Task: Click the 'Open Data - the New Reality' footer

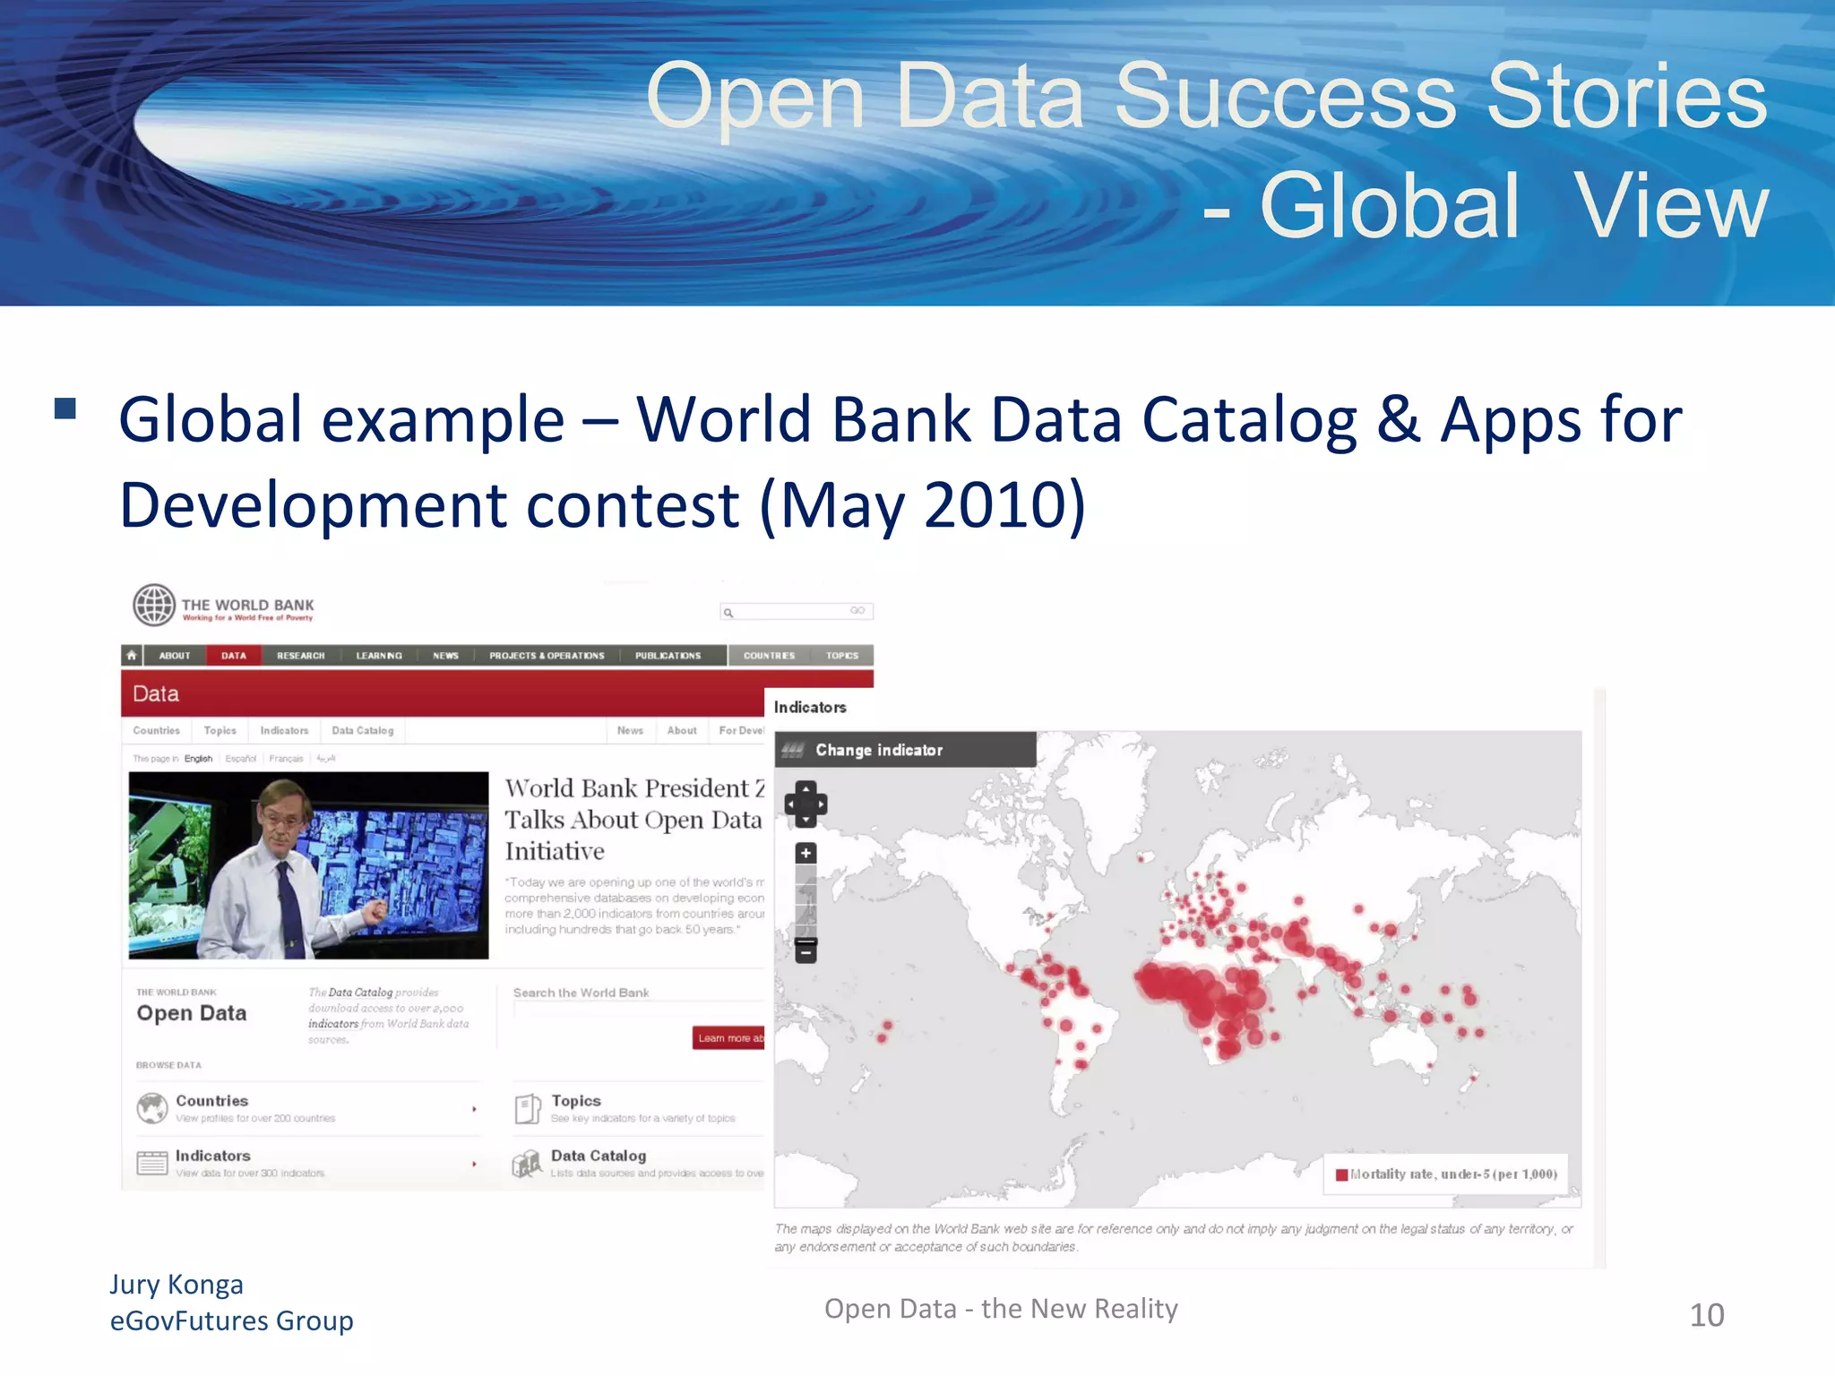Action: 1001,1309
